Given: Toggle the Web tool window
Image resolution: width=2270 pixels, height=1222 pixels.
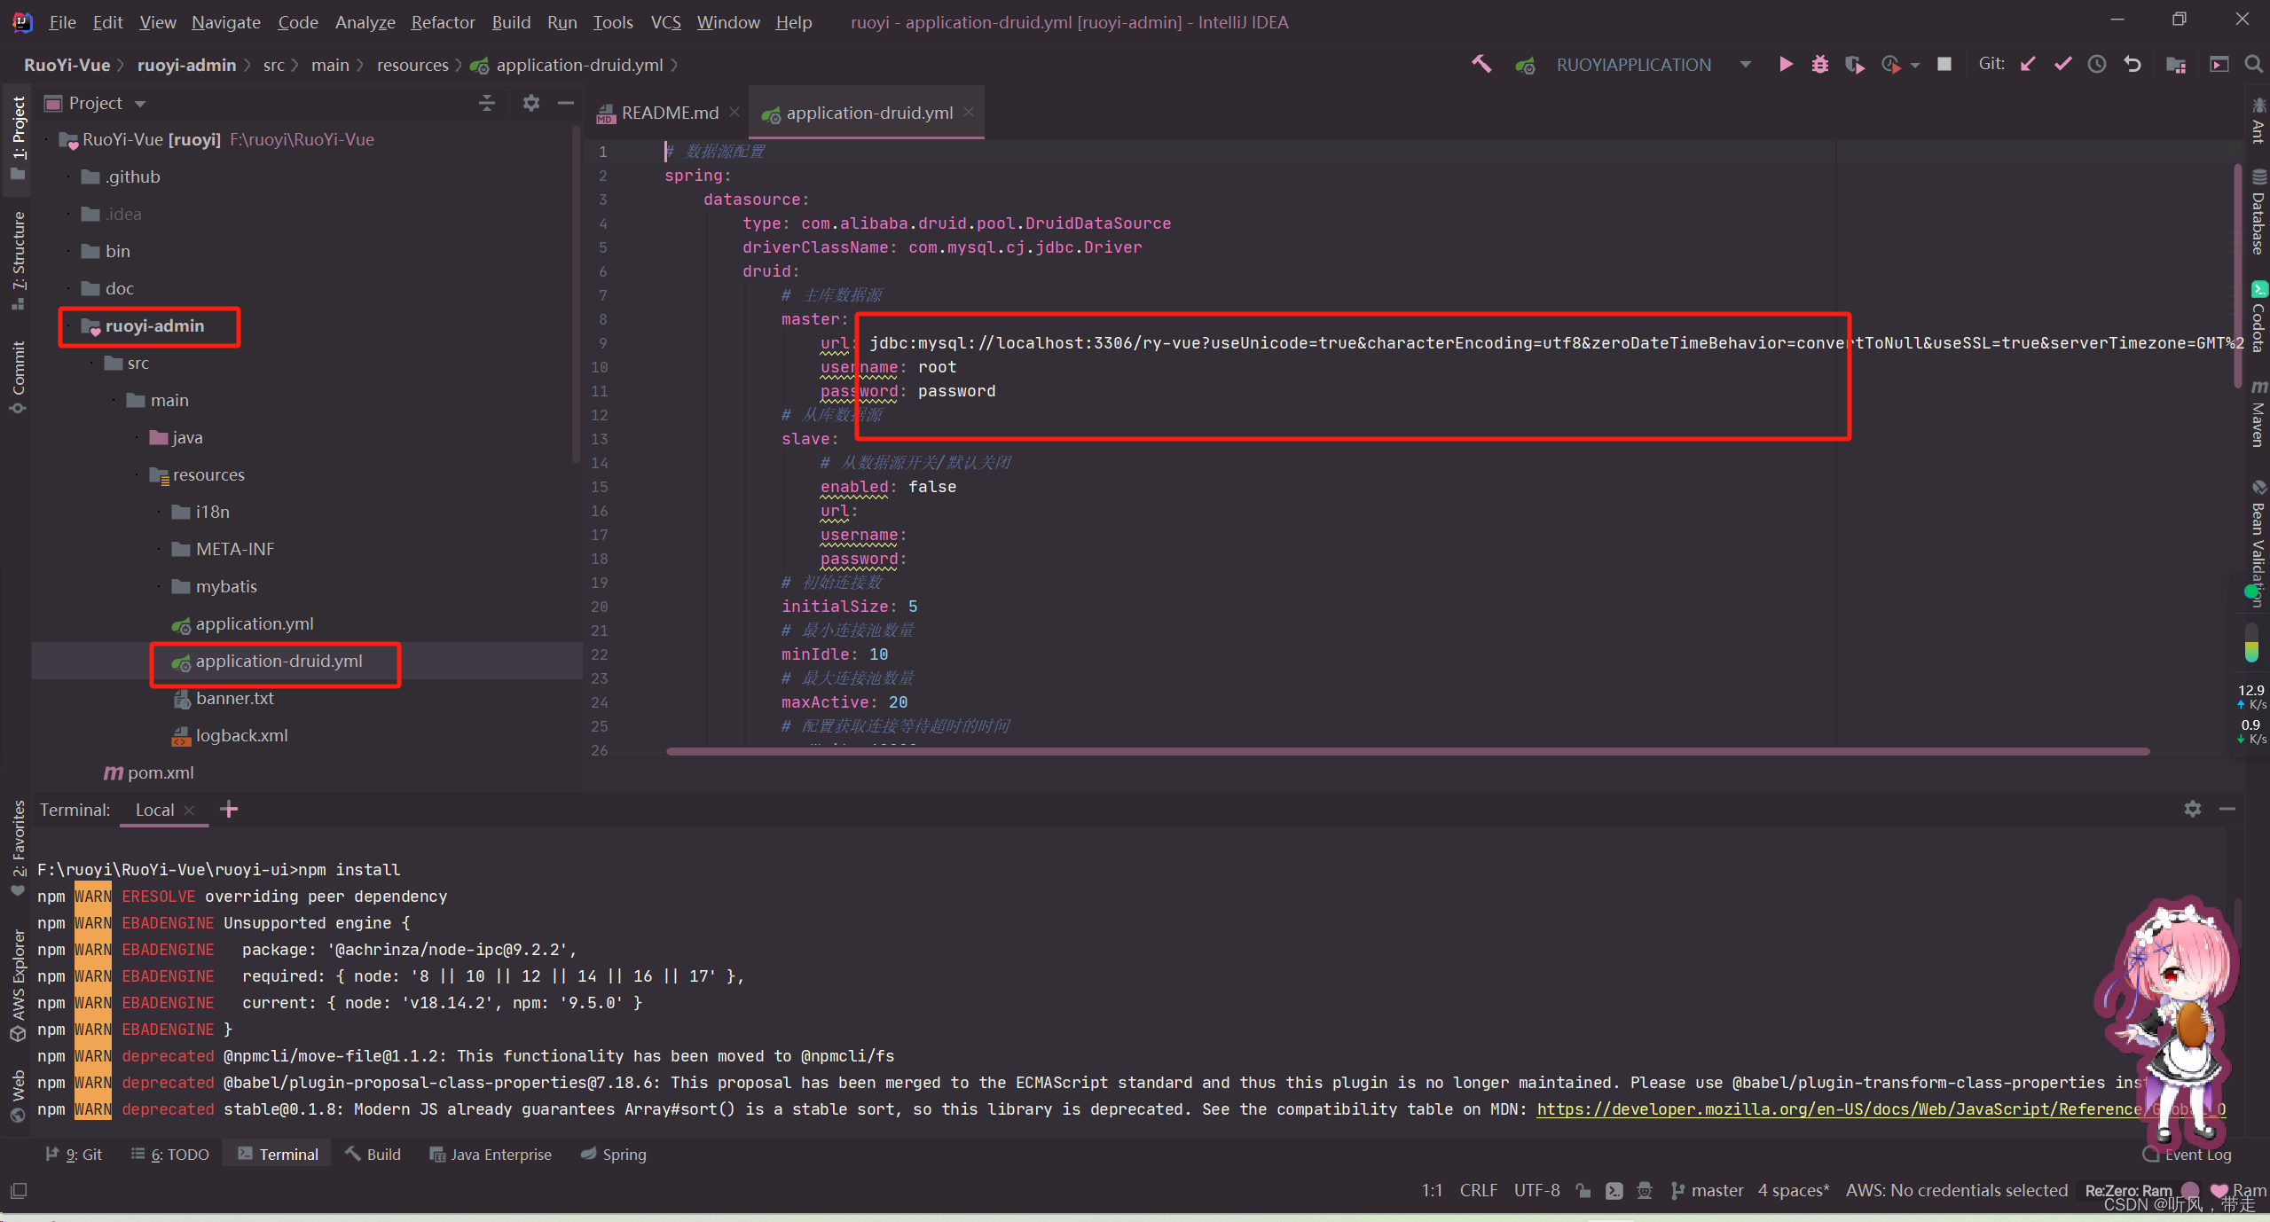Looking at the screenshot, I should pyautogui.click(x=18, y=1095).
